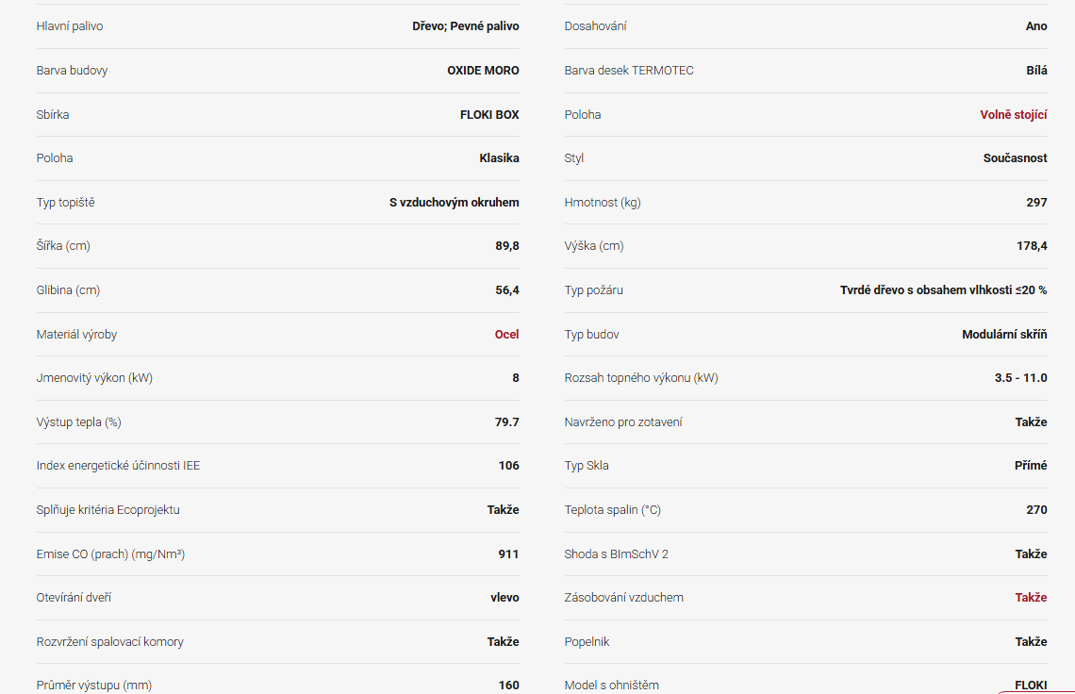Select the 'Současnost' style value
The width and height of the screenshot is (1075, 694).
(x=1015, y=158)
